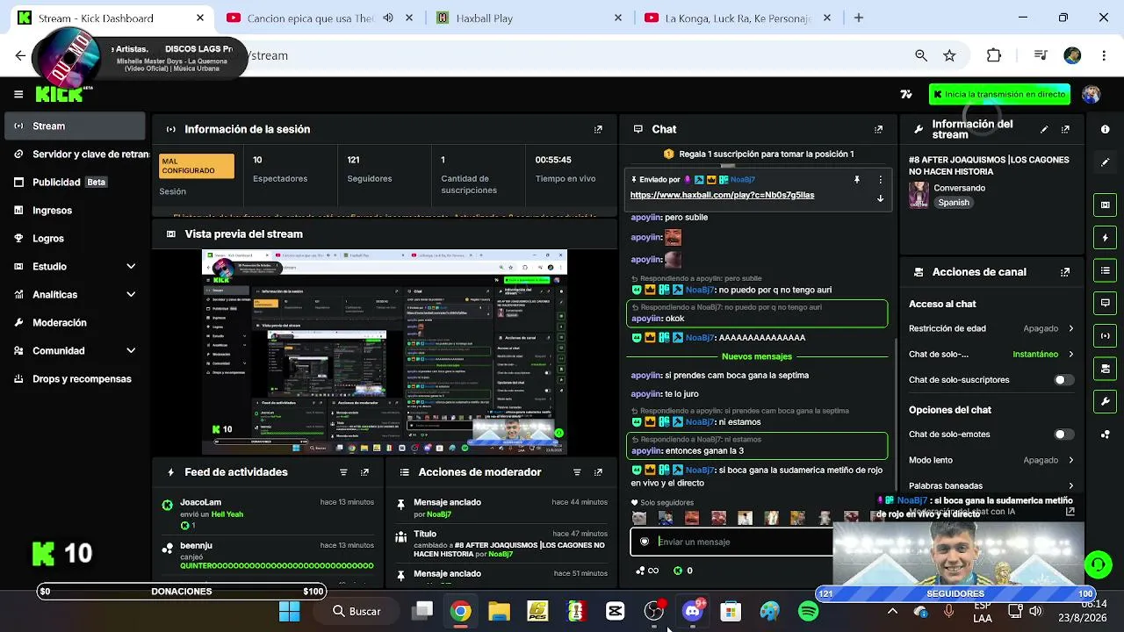Toggle the lightning activity feed widget in the right rail
1124x632 pixels.
1105,238
